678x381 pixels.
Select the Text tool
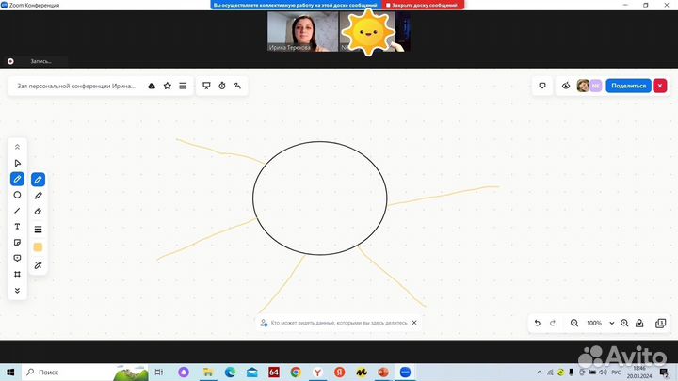click(17, 227)
